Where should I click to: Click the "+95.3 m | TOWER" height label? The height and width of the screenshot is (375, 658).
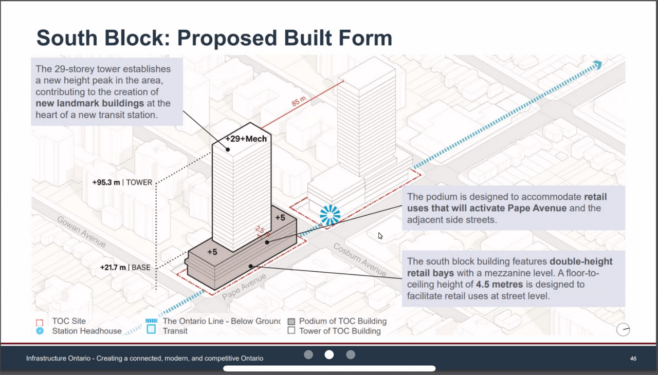tap(122, 182)
